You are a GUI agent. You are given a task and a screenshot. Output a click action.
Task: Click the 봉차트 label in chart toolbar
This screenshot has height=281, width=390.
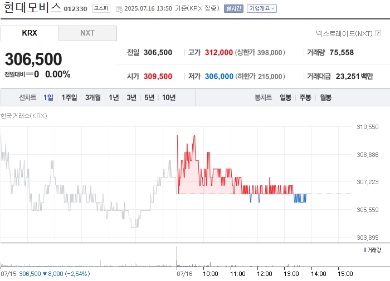coord(263,97)
